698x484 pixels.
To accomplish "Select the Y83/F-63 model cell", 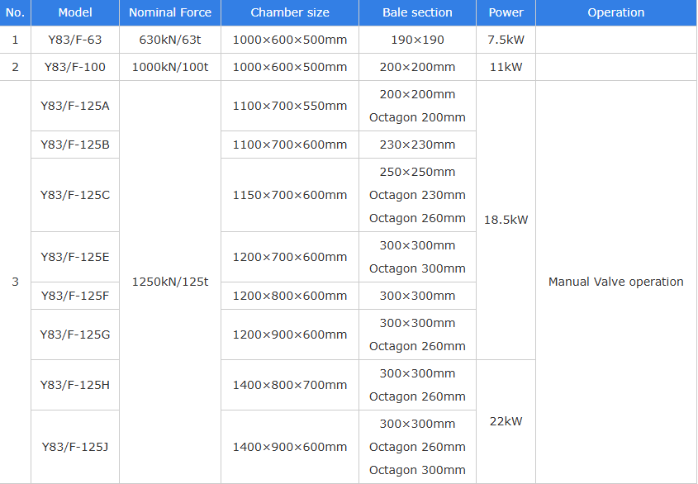I will point(75,40).
